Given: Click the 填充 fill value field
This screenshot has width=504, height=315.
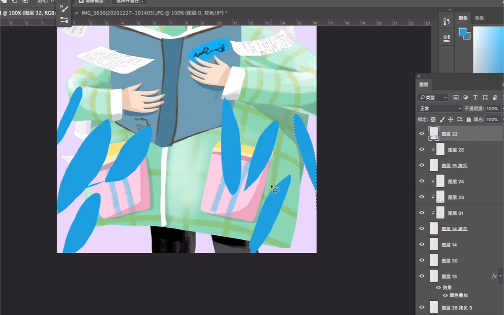Looking at the screenshot, I should (492, 119).
